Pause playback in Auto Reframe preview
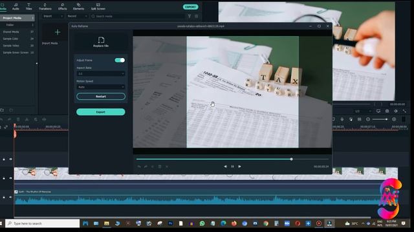 pos(232,166)
